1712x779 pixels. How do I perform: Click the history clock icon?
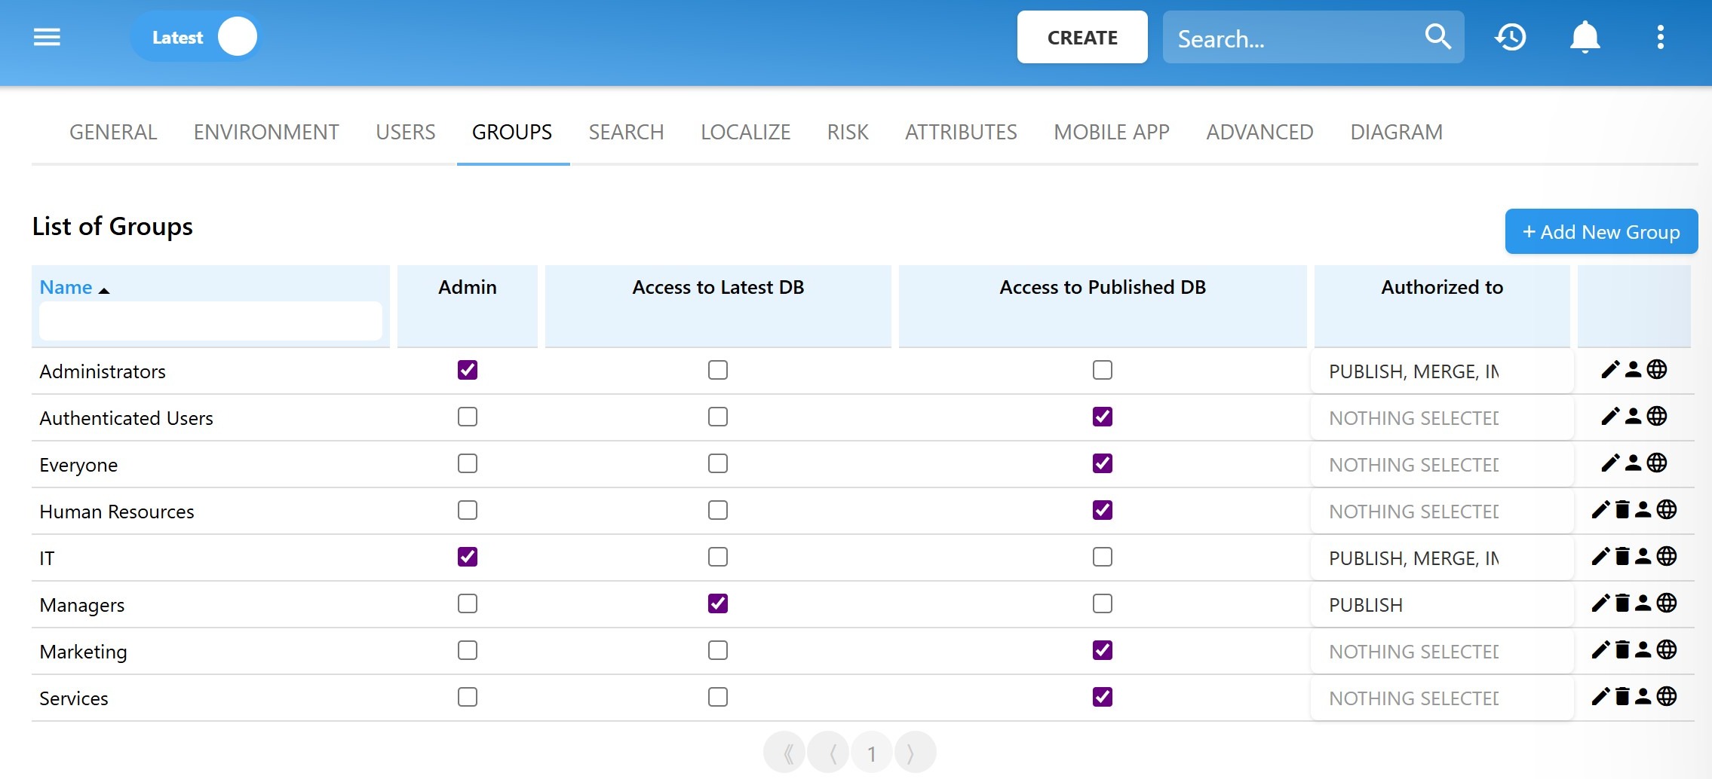tap(1510, 37)
